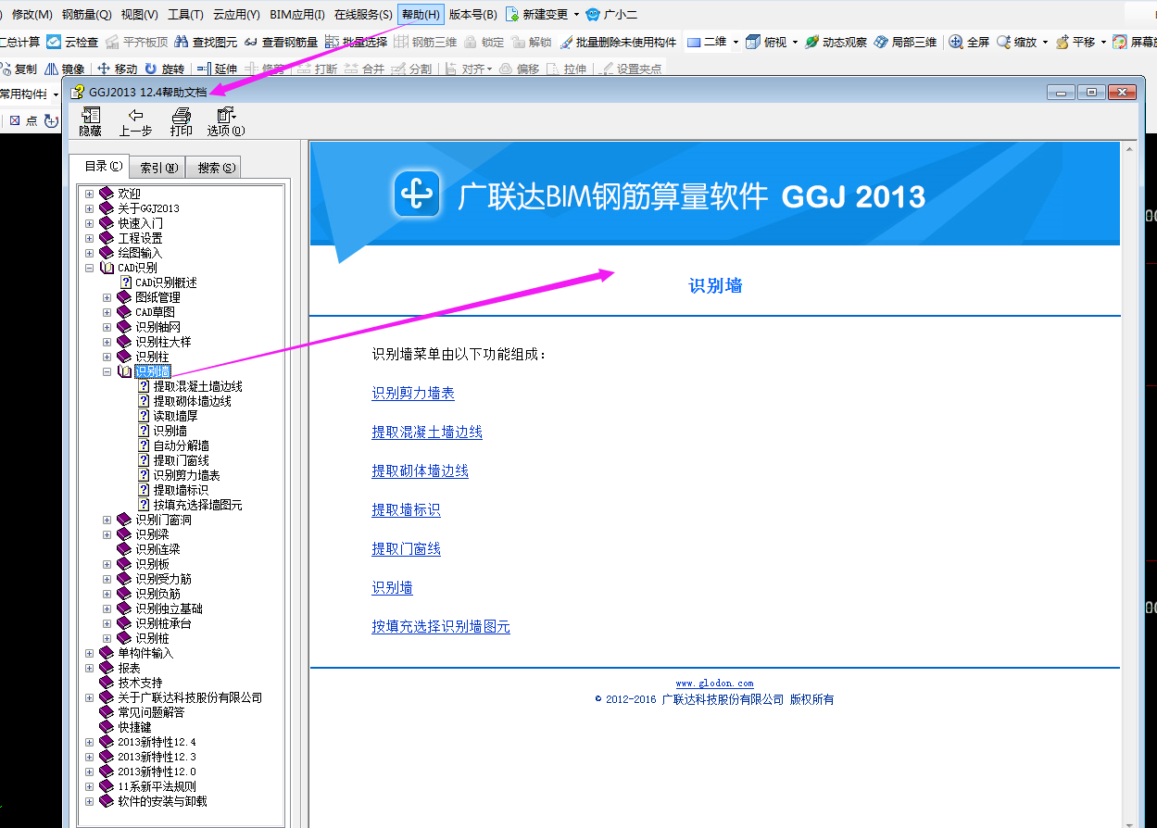Click 批量删除未使用构件 tool

(x=618, y=42)
